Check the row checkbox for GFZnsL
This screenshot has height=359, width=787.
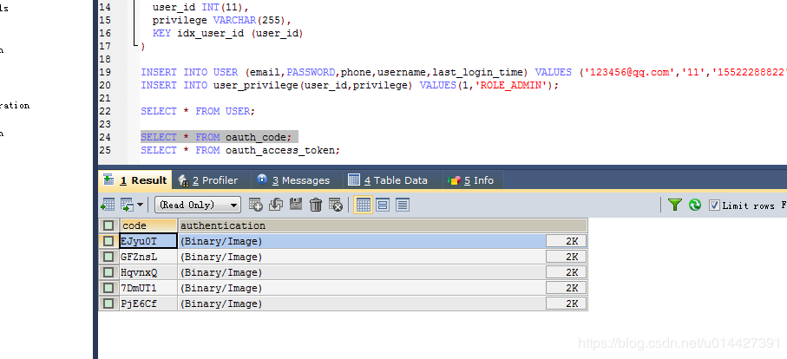coord(108,257)
